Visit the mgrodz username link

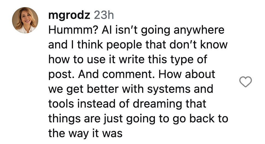(x=69, y=15)
